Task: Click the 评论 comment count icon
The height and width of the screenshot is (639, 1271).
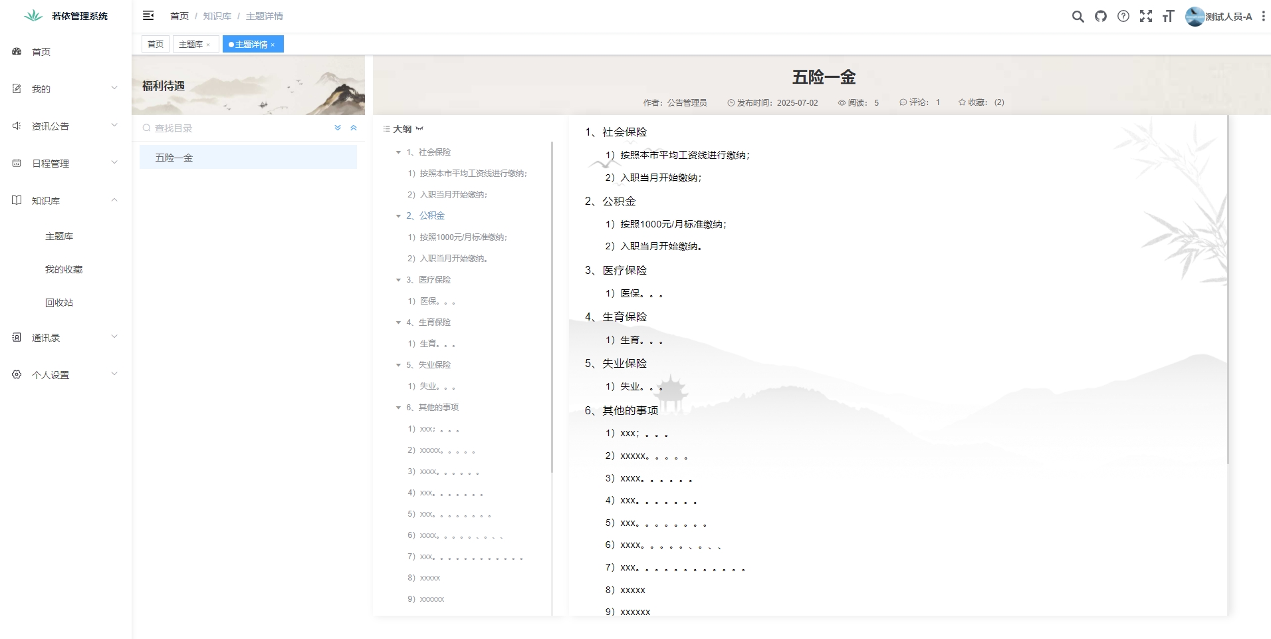Action: tap(903, 102)
